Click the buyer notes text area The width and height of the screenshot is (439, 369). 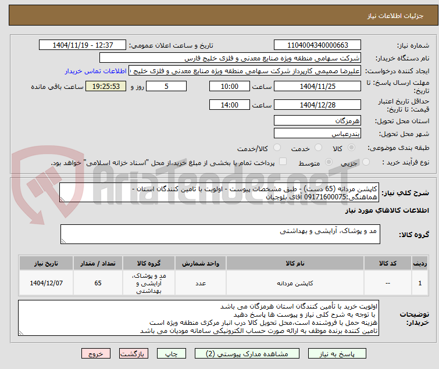pos(198,318)
